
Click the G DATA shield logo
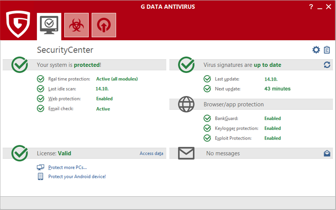pyautogui.click(x=18, y=24)
